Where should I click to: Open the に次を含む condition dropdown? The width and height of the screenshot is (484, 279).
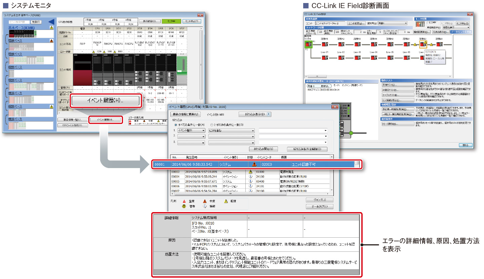[231, 130]
